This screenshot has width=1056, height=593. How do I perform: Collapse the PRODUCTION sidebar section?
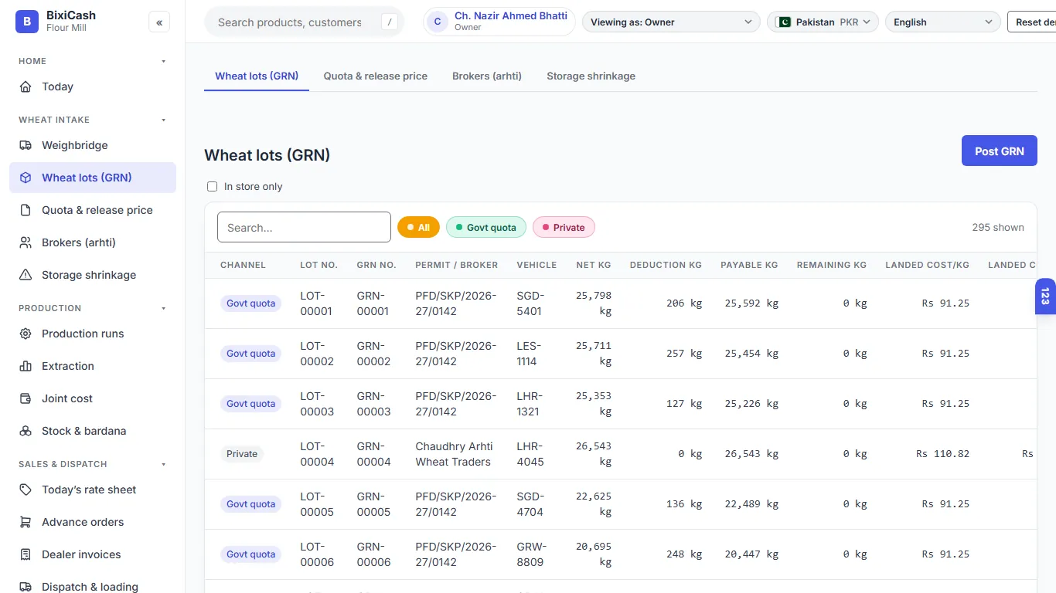pos(163,308)
